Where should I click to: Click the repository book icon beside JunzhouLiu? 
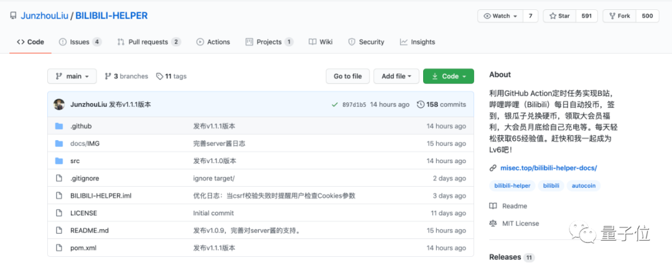coord(13,16)
